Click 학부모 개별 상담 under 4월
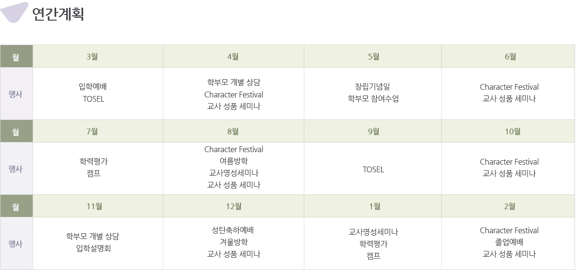Screen dimensions: 576x274 tap(234, 82)
